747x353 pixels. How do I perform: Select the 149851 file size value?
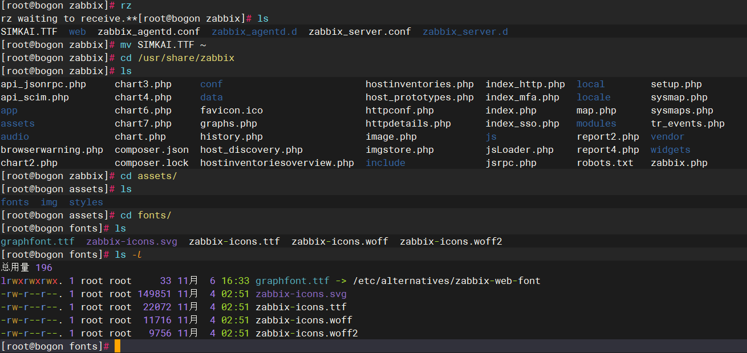pos(155,294)
